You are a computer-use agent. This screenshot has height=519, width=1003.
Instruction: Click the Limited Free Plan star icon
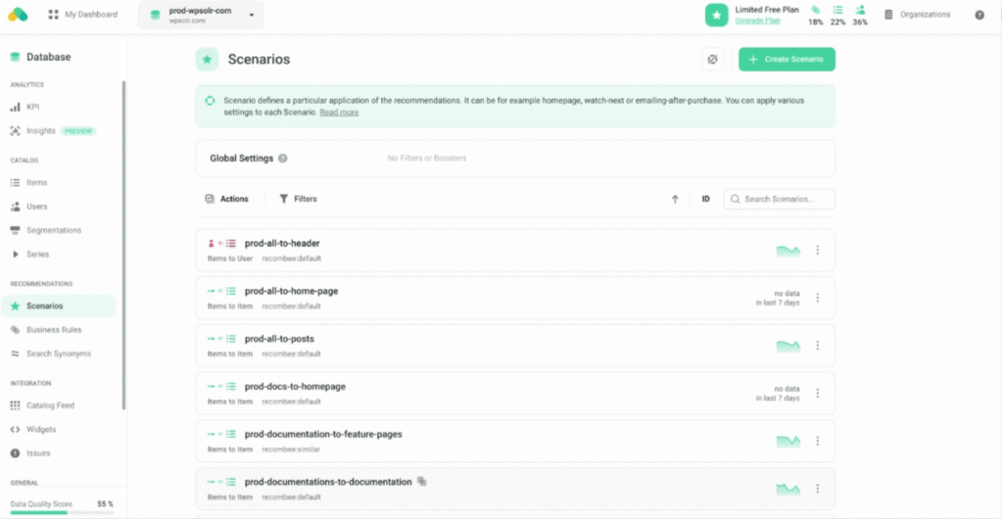pyautogui.click(x=716, y=16)
